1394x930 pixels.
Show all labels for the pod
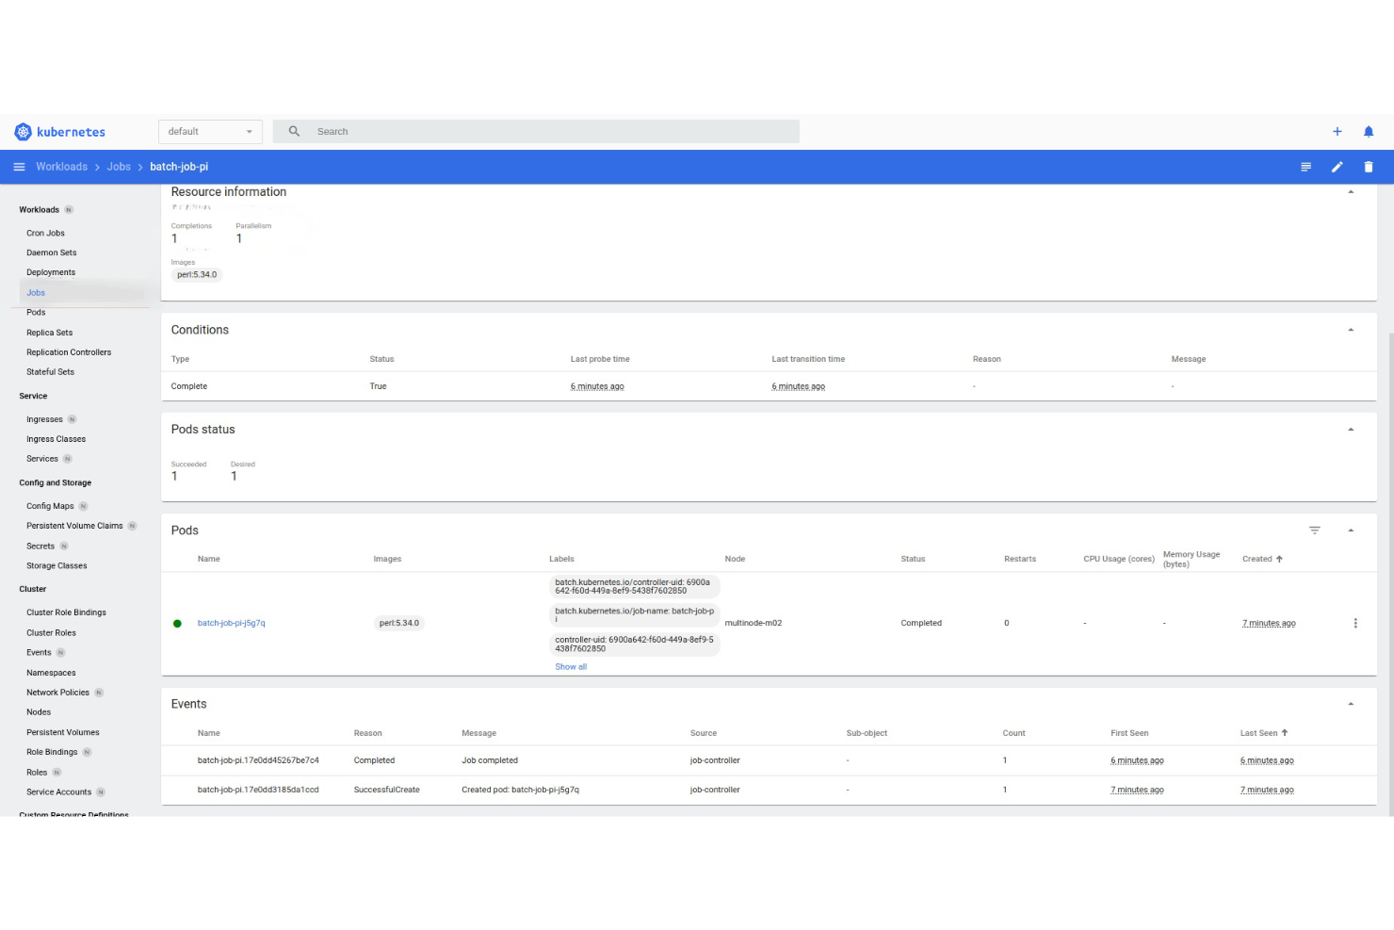(x=570, y=666)
